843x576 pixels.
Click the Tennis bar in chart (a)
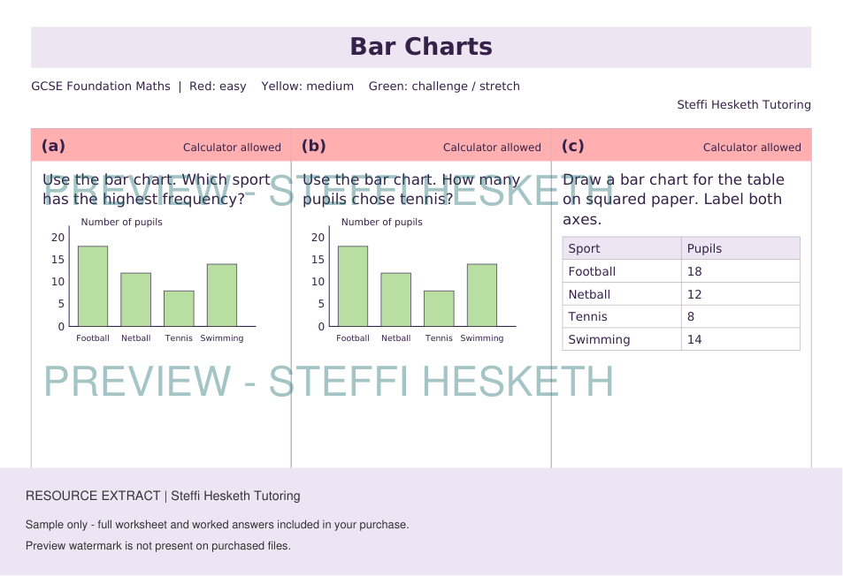pyautogui.click(x=179, y=308)
